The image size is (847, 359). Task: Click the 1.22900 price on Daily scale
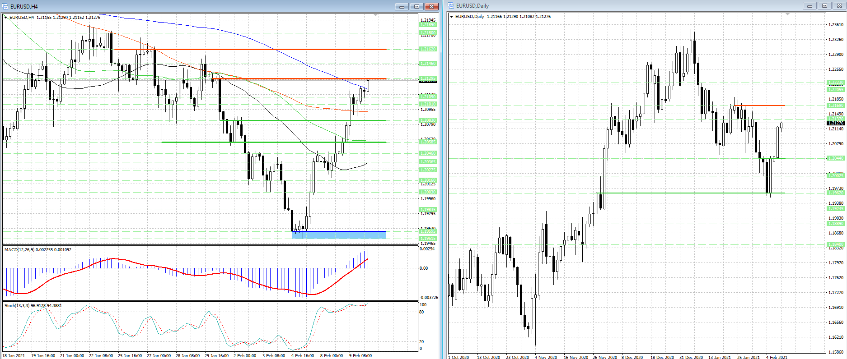836,55
